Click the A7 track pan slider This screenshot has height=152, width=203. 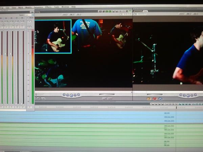pyautogui.click(x=17, y=24)
